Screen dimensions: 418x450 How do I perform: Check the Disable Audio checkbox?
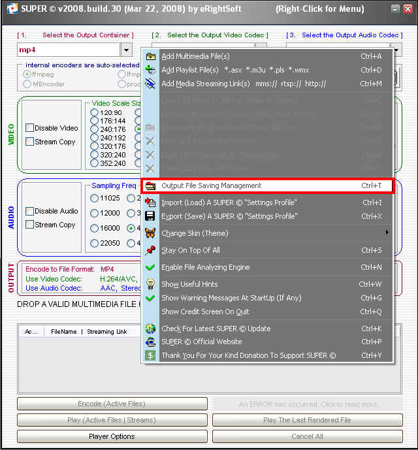(29, 211)
